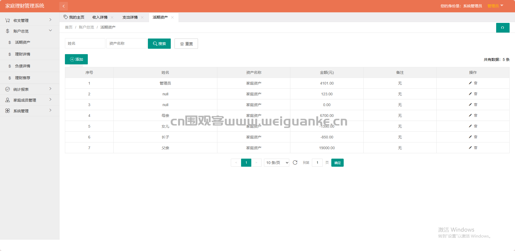Switch to the 收入详情 tab
Screen dimensions: 515x251
point(100,17)
